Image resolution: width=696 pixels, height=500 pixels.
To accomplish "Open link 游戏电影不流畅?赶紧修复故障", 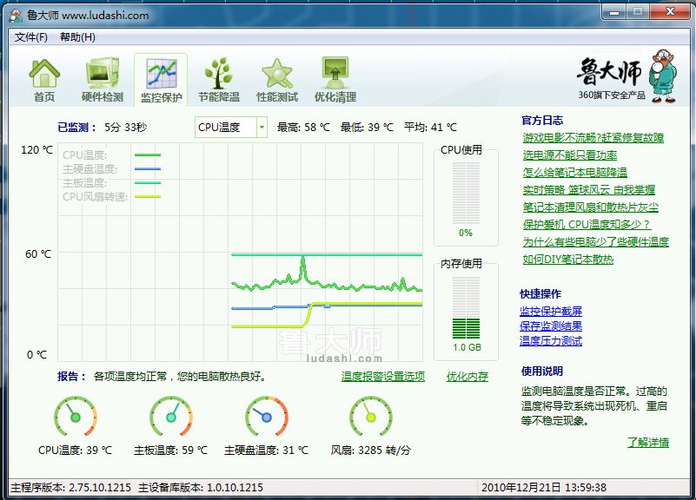I will (x=593, y=138).
